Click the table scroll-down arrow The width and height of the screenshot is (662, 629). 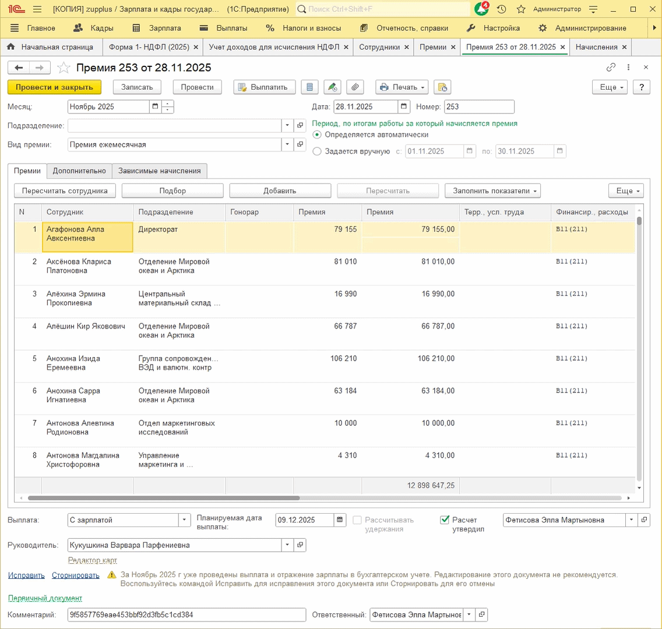tap(639, 487)
